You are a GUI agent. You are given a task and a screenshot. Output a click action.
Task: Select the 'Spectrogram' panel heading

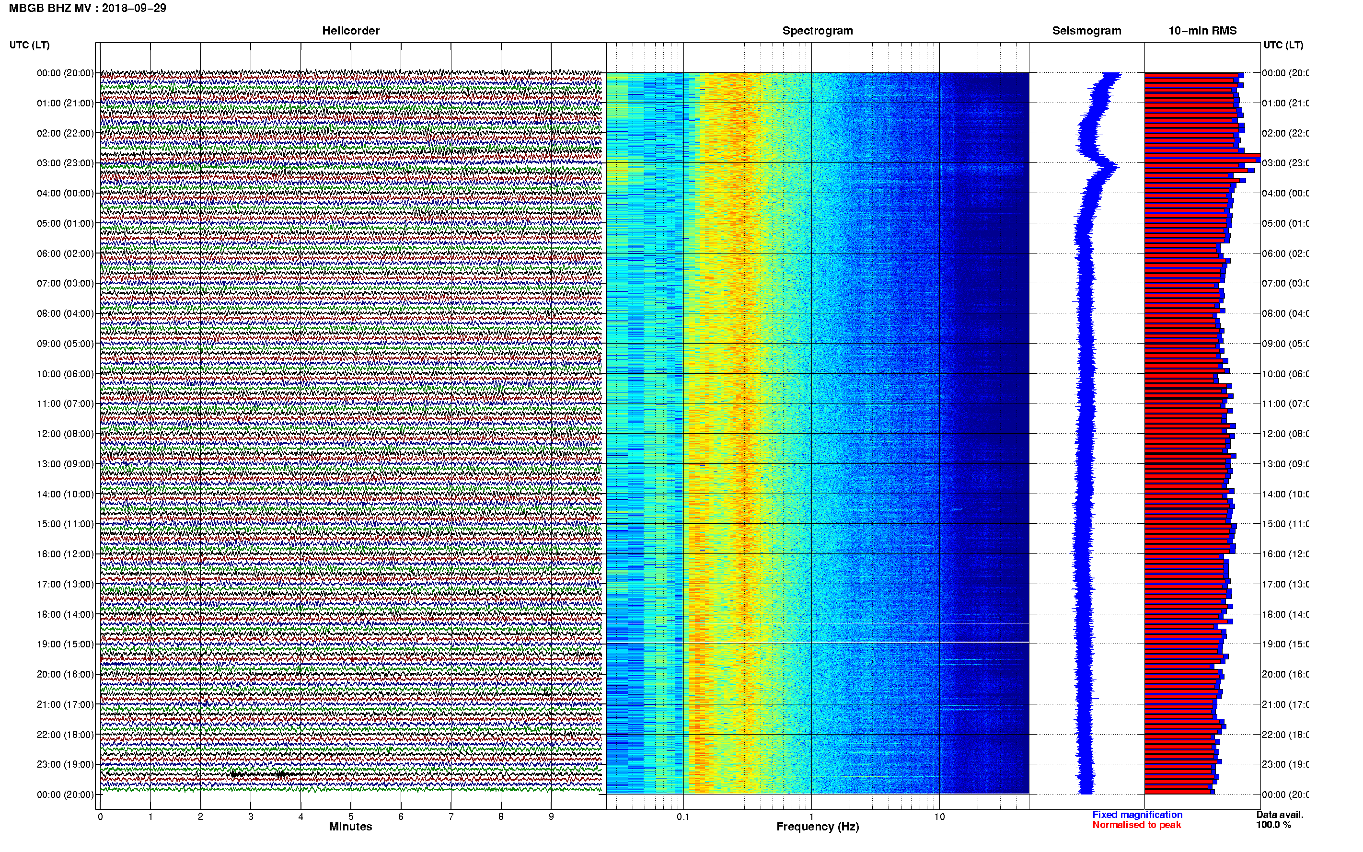click(817, 31)
